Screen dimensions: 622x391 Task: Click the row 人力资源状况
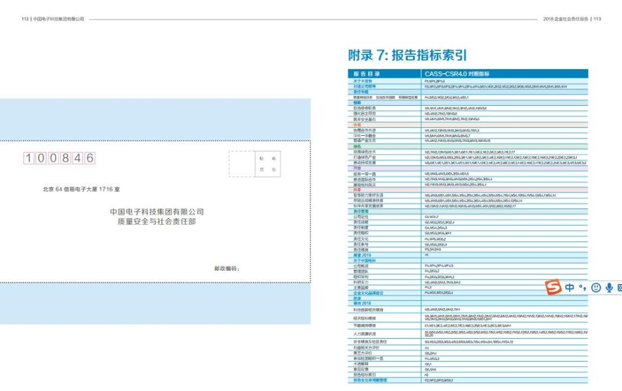tap(468, 334)
